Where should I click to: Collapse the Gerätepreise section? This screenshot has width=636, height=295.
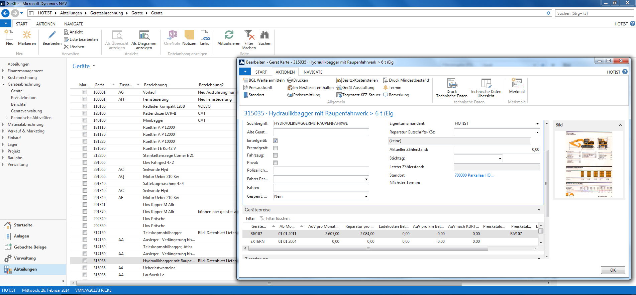[x=539, y=210]
